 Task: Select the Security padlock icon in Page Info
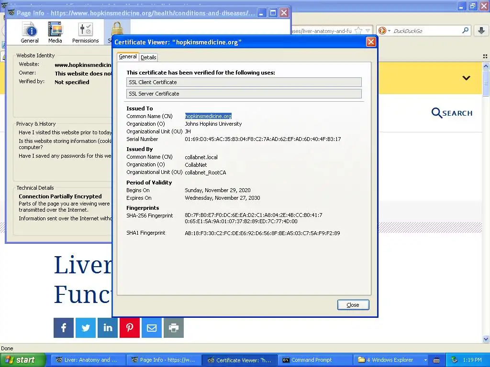(x=117, y=29)
